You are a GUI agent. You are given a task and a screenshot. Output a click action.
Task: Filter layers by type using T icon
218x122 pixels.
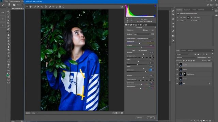[201, 54]
